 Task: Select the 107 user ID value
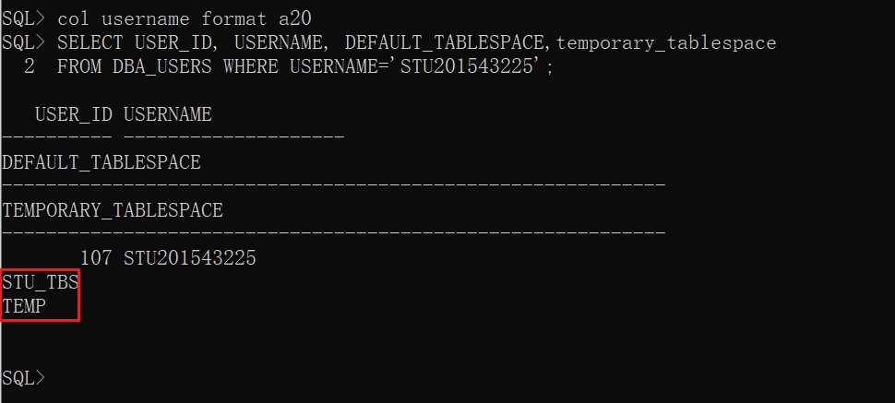coord(96,259)
